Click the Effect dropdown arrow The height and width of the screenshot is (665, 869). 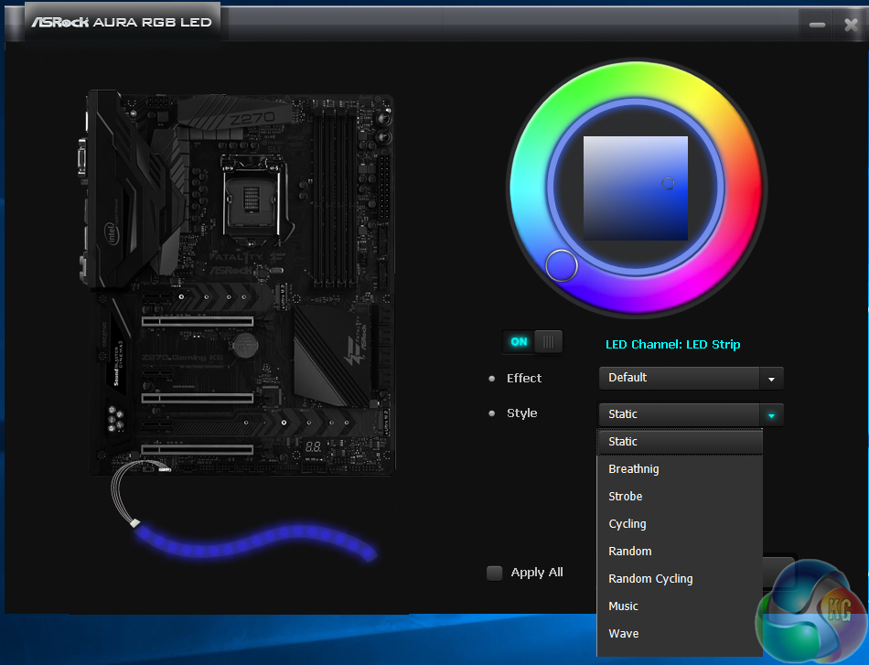click(x=771, y=379)
